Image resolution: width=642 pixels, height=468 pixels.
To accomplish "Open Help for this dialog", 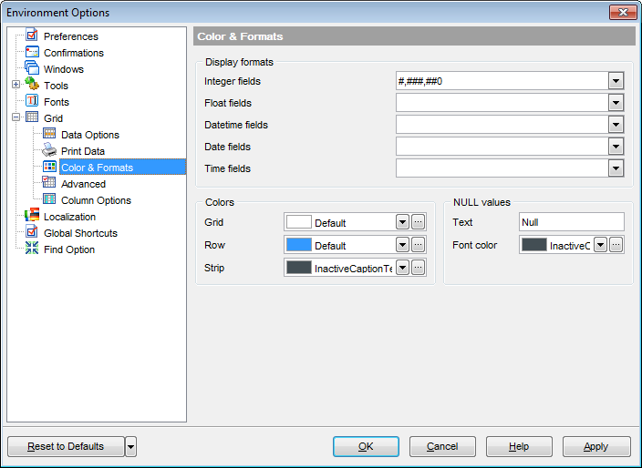I will tap(519, 446).
